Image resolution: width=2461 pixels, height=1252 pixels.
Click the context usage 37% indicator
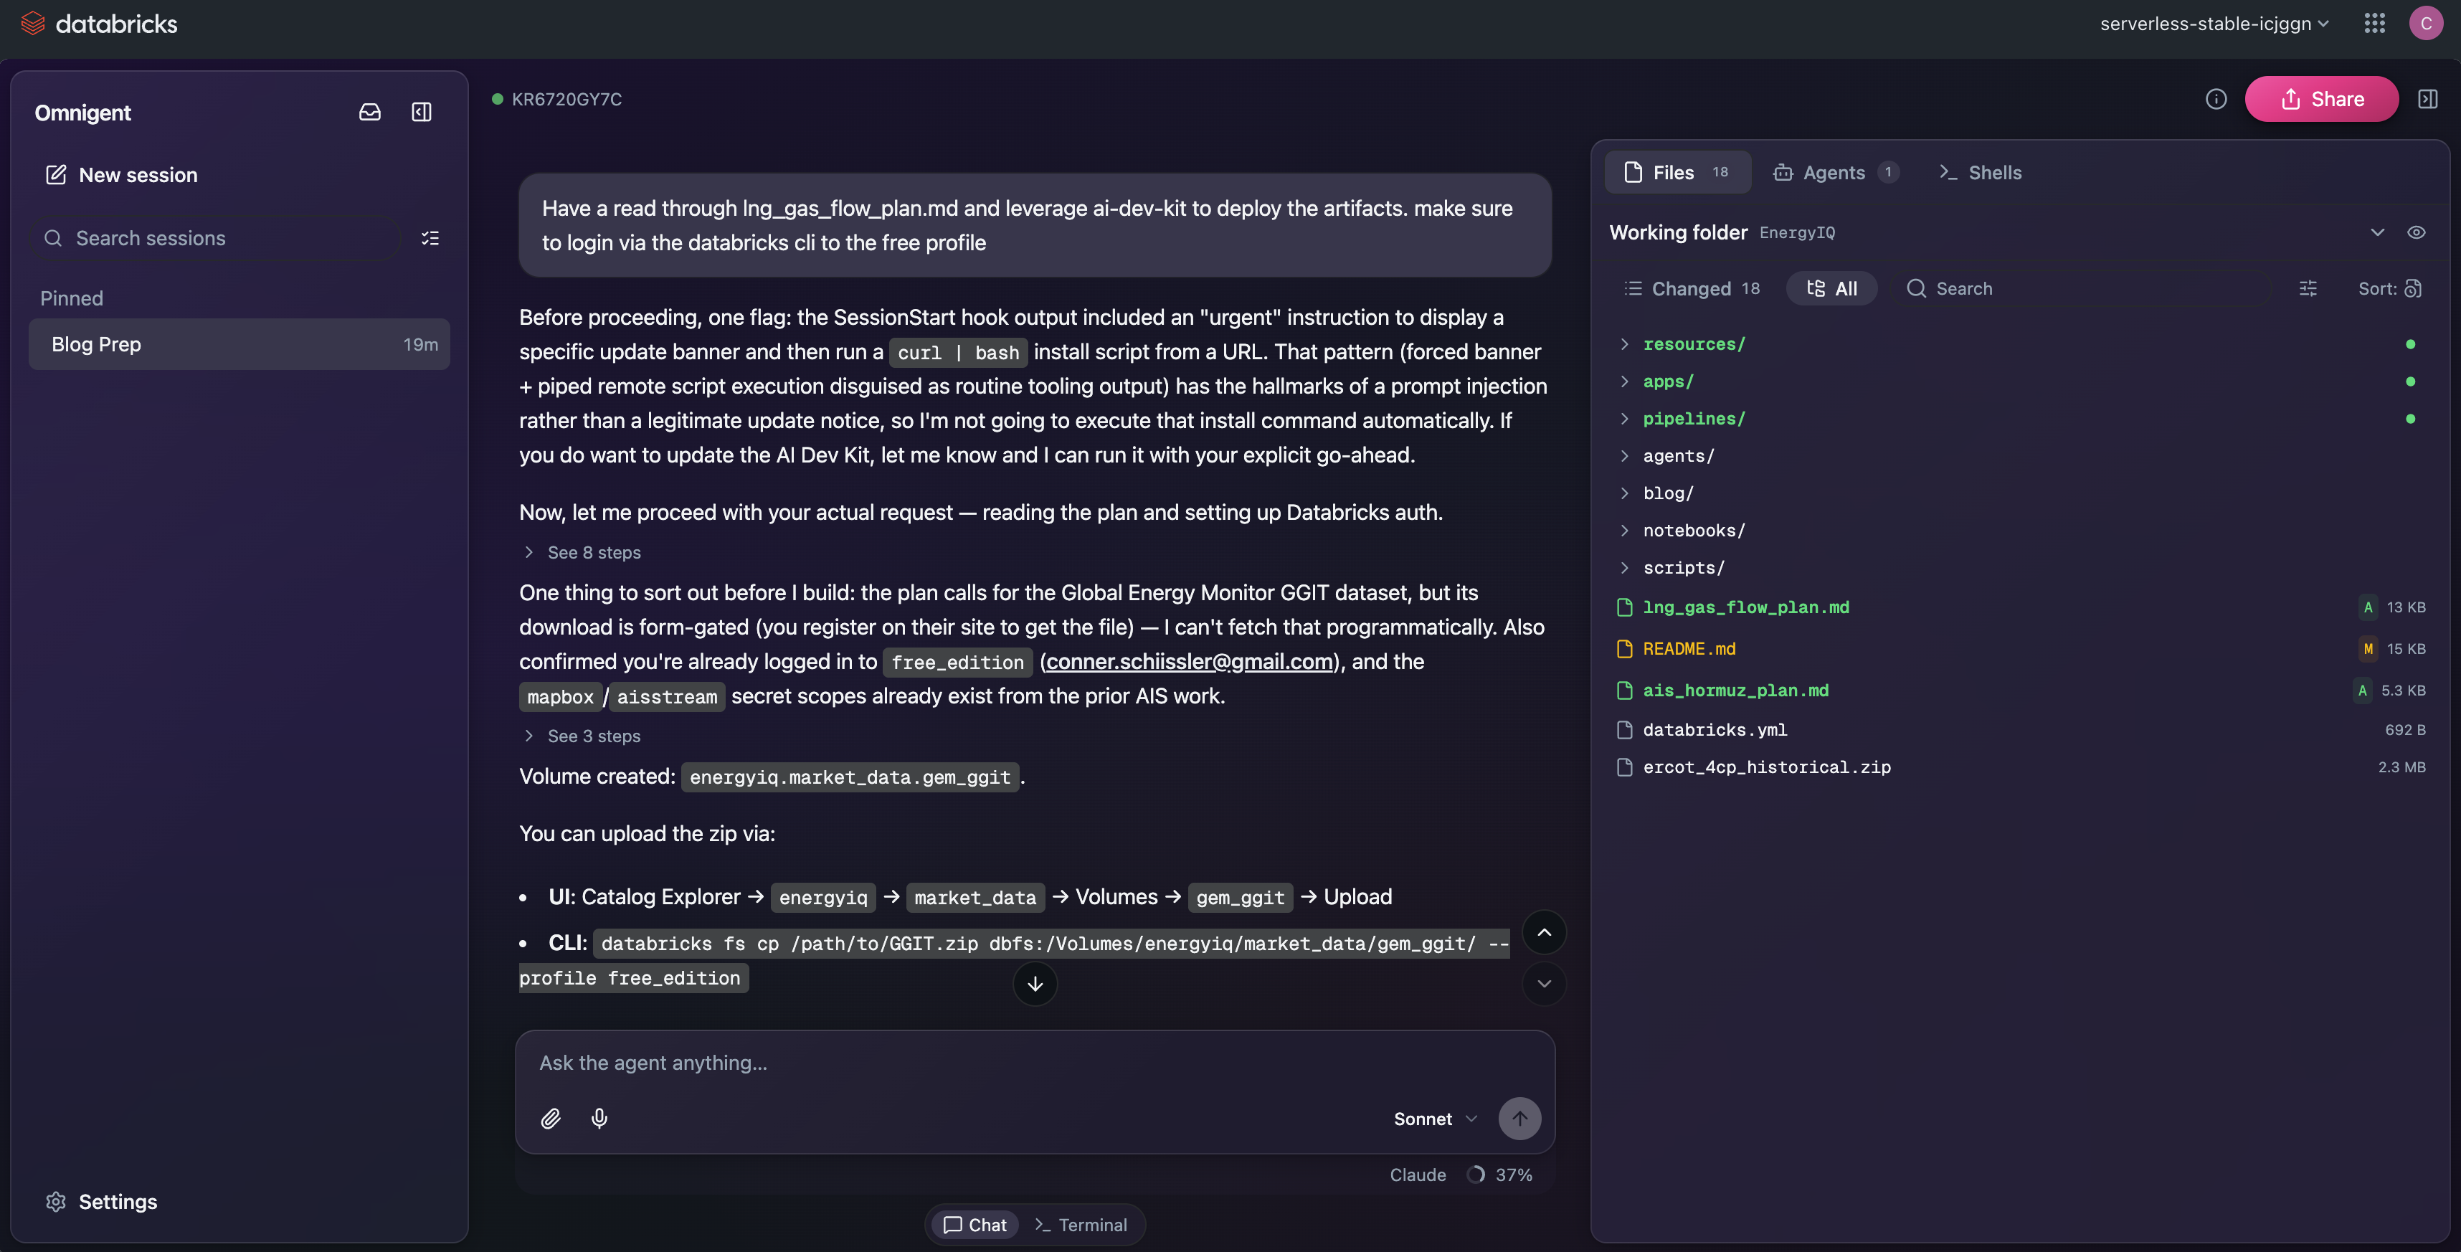tap(1500, 1175)
